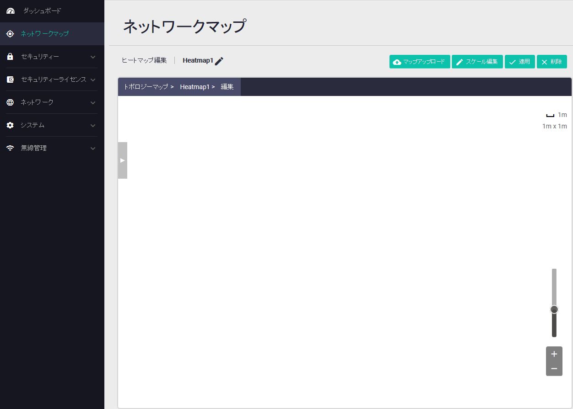Click the dashboard gauge icon
The height and width of the screenshot is (409, 573).
[11, 11]
